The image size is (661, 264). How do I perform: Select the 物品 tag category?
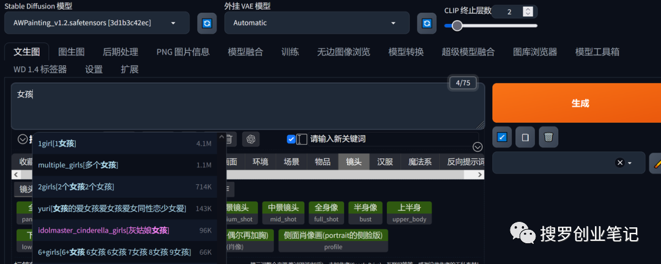coord(323,162)
